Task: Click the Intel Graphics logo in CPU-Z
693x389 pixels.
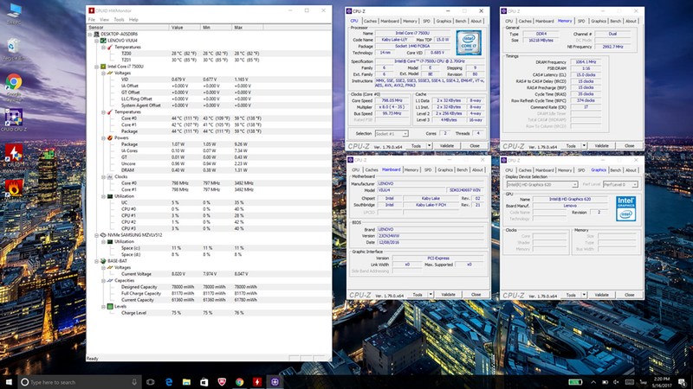Action: [x=625, y=208]
